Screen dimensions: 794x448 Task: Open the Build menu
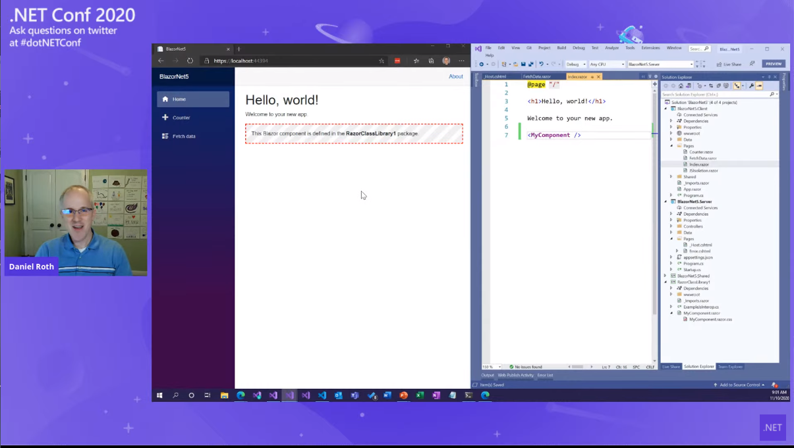pyautogui.click(x=561, y=48)
